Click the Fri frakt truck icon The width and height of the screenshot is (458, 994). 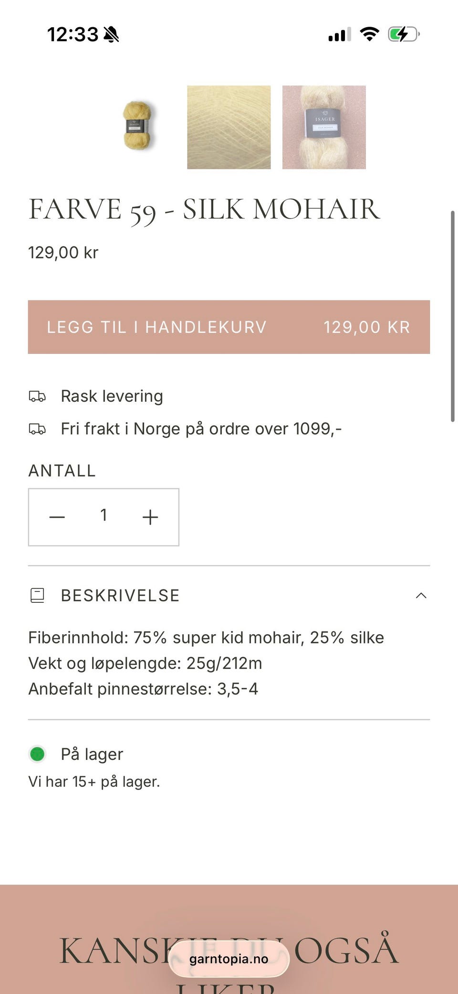pyautogui.click(x=37, y=428)
